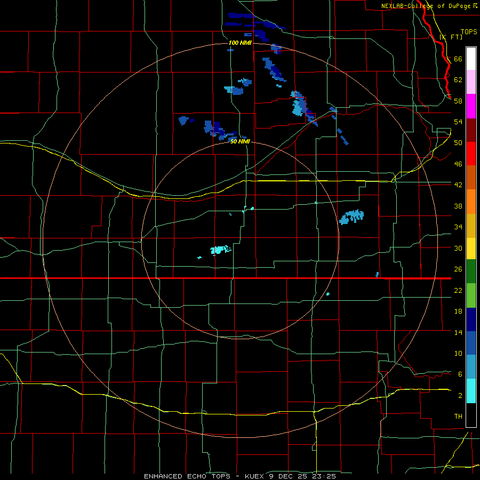Viewport: 480px width, 480px height.
Task: Click the legend value 38
Action: click(458, 206)
